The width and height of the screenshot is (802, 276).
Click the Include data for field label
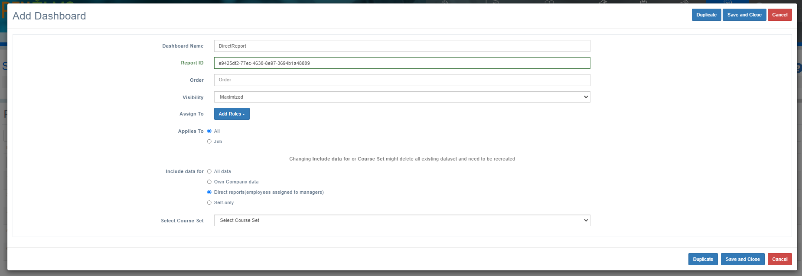coord(185,171)
